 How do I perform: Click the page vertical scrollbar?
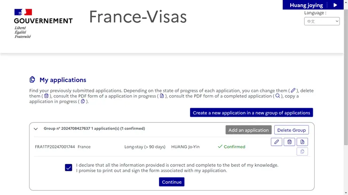point(346,94)
